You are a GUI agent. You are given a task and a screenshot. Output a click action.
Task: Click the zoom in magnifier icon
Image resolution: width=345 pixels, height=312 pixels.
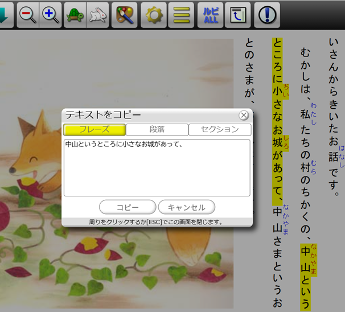click(x=51, y=15)
